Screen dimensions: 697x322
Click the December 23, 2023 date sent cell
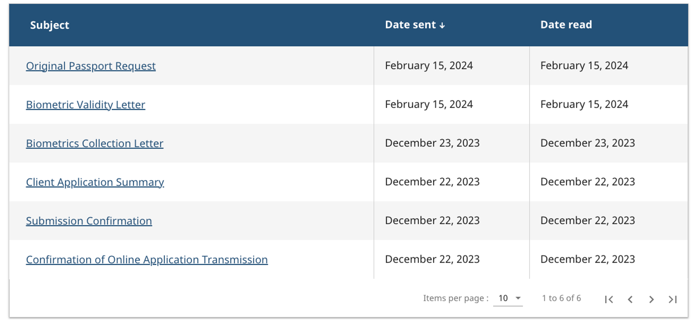[432, 143]
